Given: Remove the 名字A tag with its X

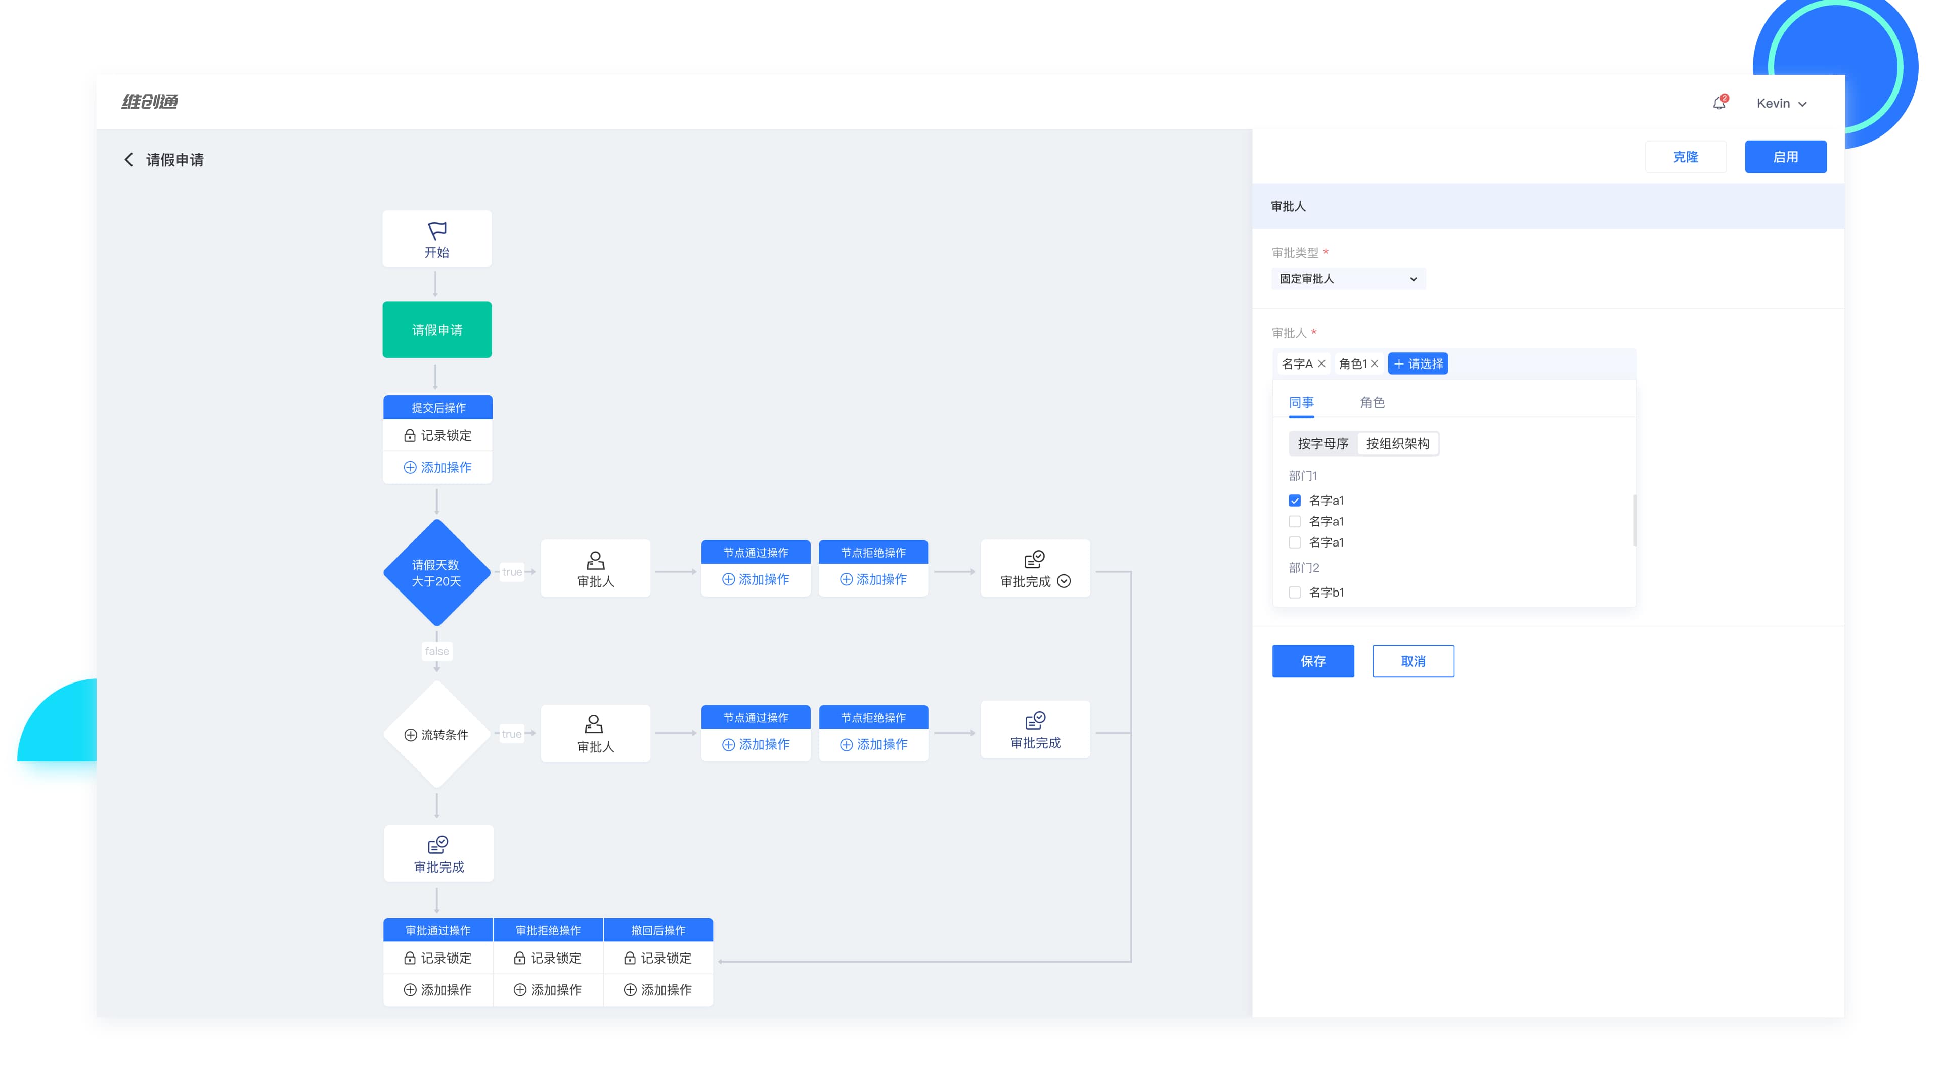Looking at the screenshot, I should click(x=1321, y=364).
